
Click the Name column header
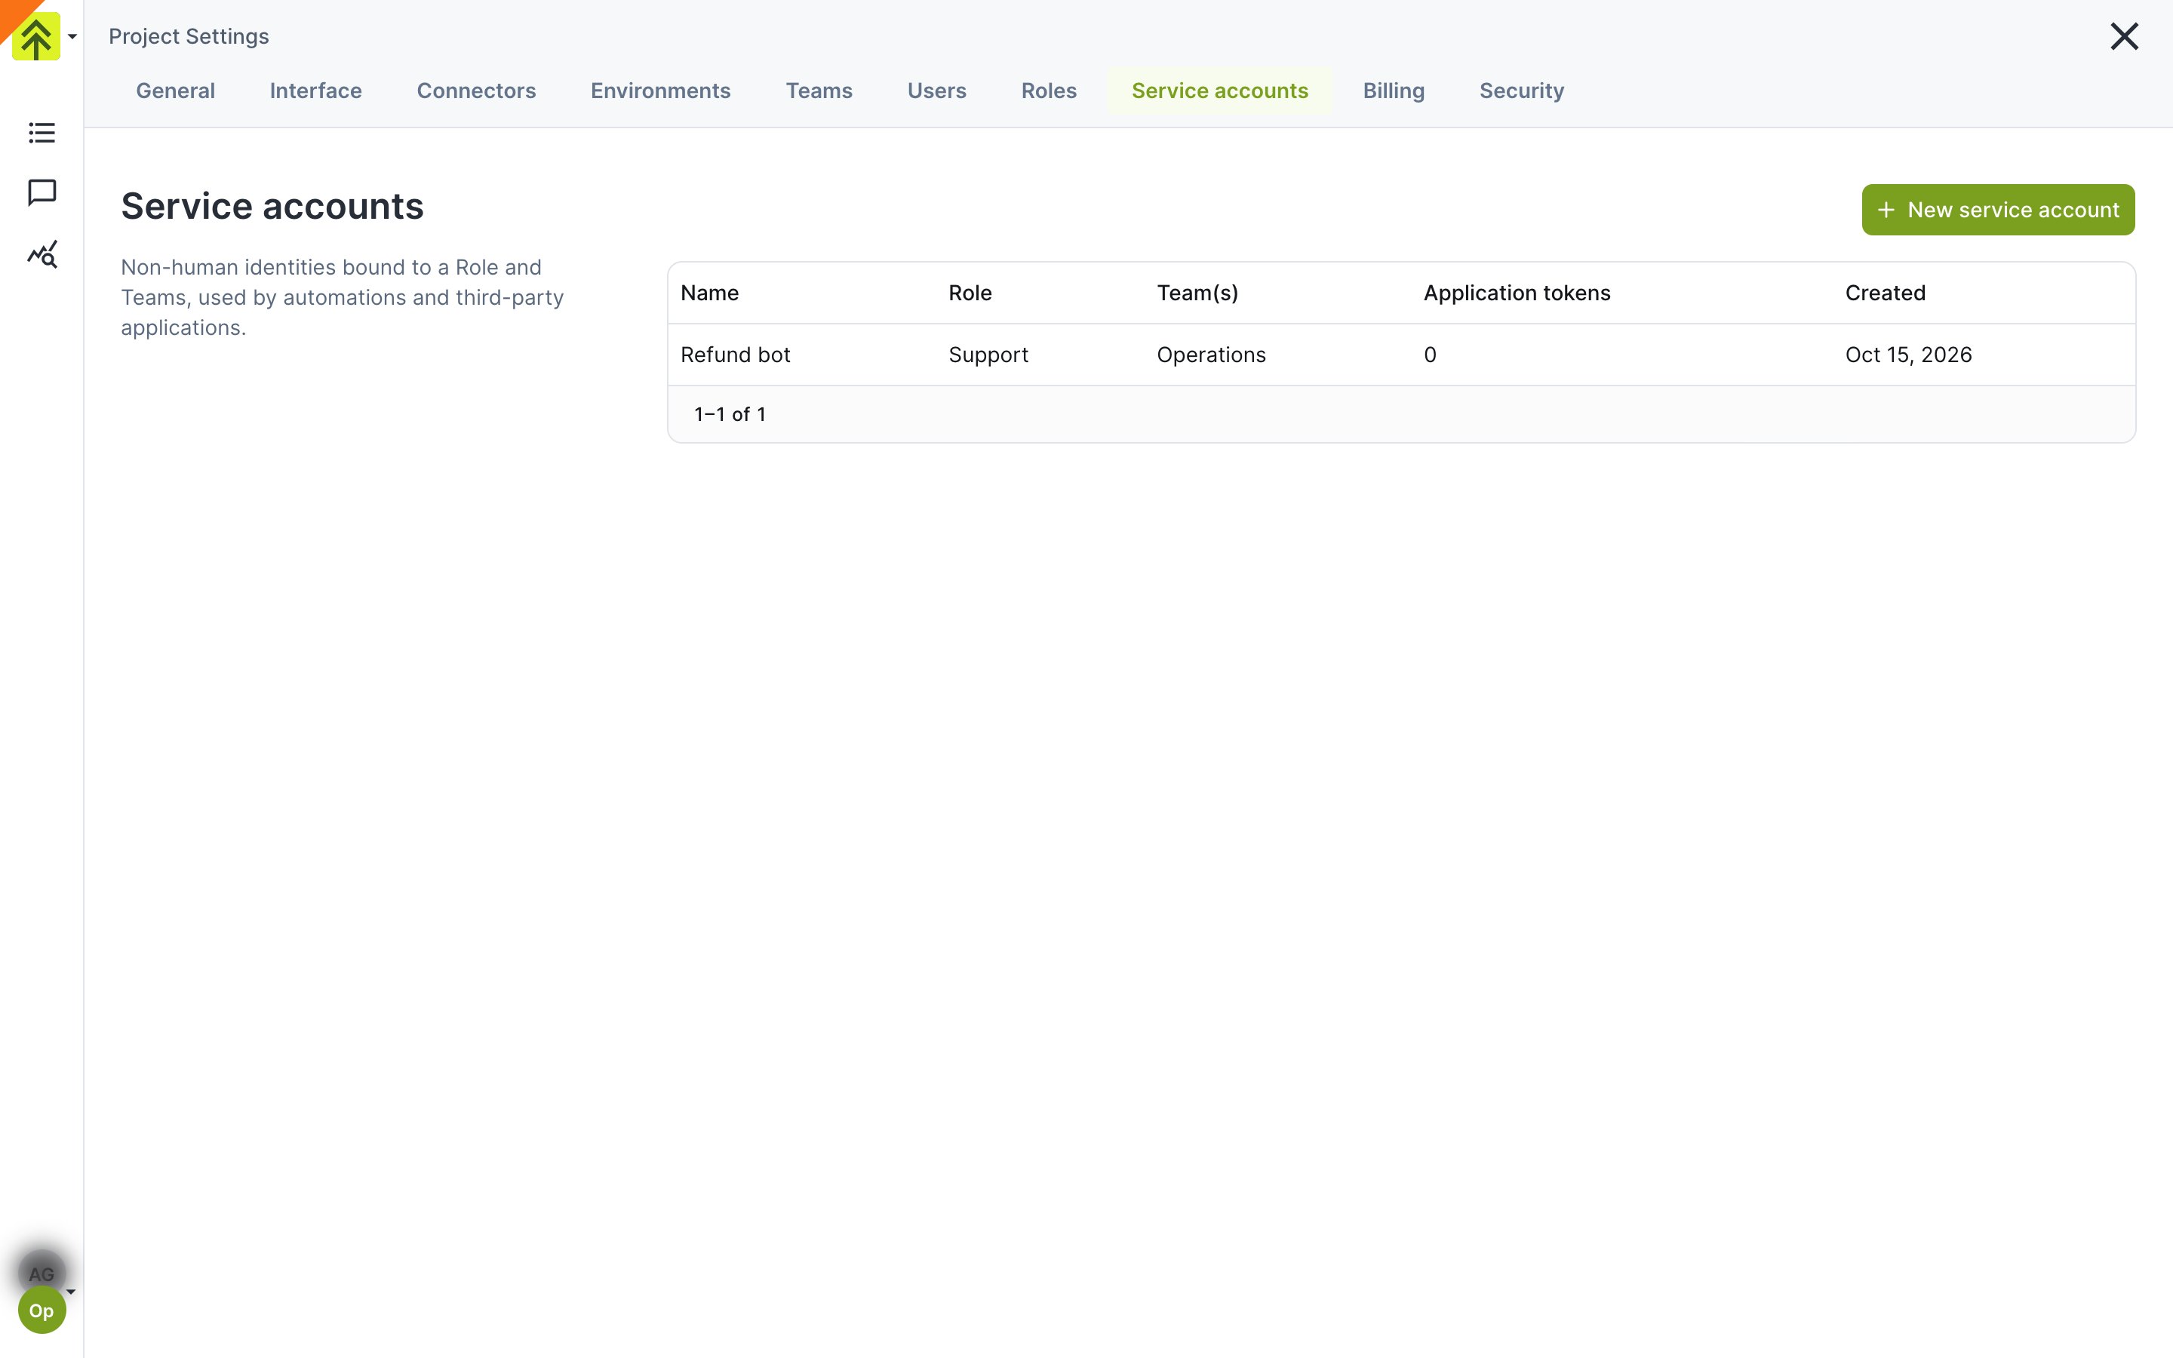pos(709,293)
